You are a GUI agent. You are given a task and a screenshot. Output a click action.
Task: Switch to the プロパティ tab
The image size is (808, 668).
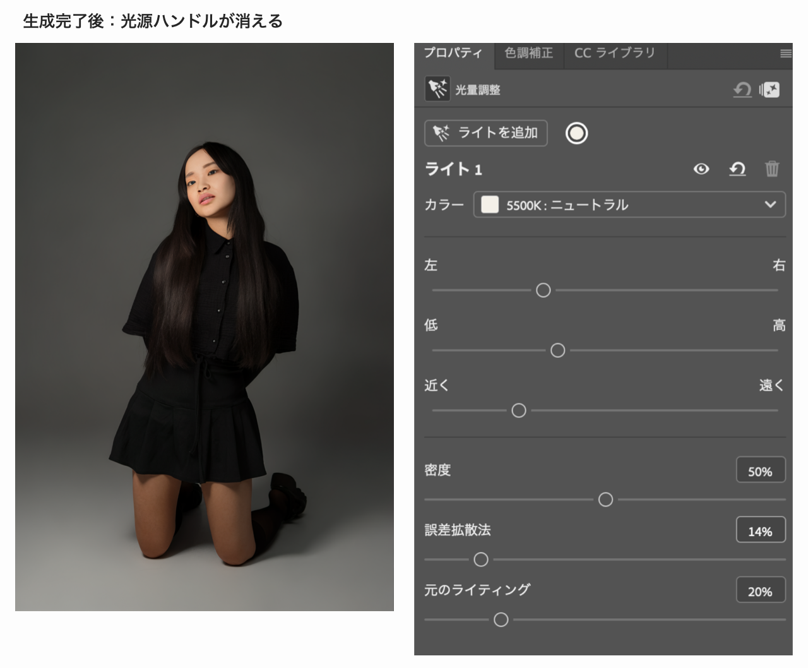[453, 53]
